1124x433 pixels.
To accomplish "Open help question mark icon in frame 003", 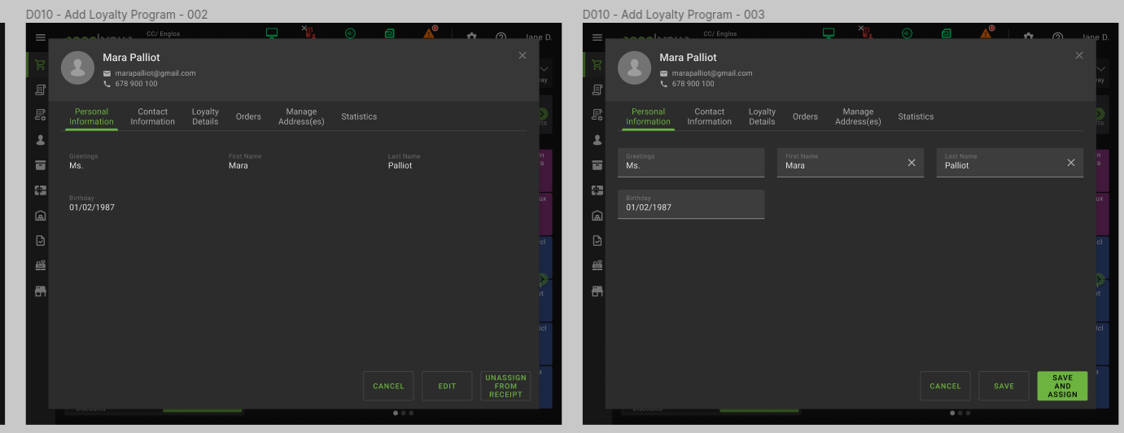I will [x=1057, y=37].
